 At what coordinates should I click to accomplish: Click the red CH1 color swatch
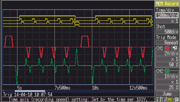pyautogui.click(x=167, y=48)
